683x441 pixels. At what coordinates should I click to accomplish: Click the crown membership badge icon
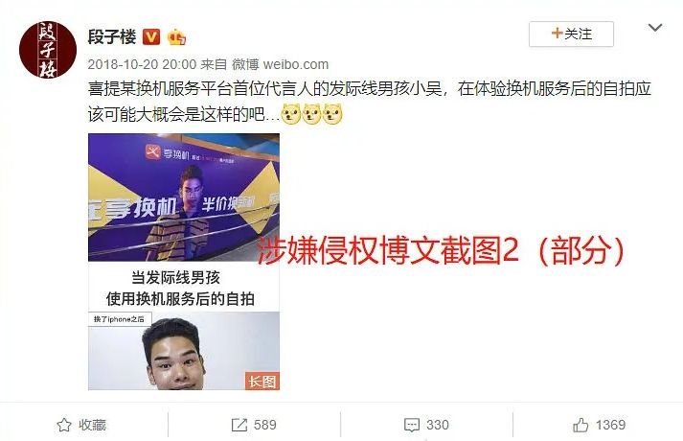click(177, 37)
